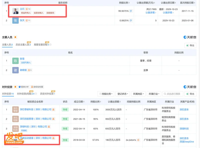Open related product link 深潜DeepDive
The image size is (200, 148).
point(187,142)
